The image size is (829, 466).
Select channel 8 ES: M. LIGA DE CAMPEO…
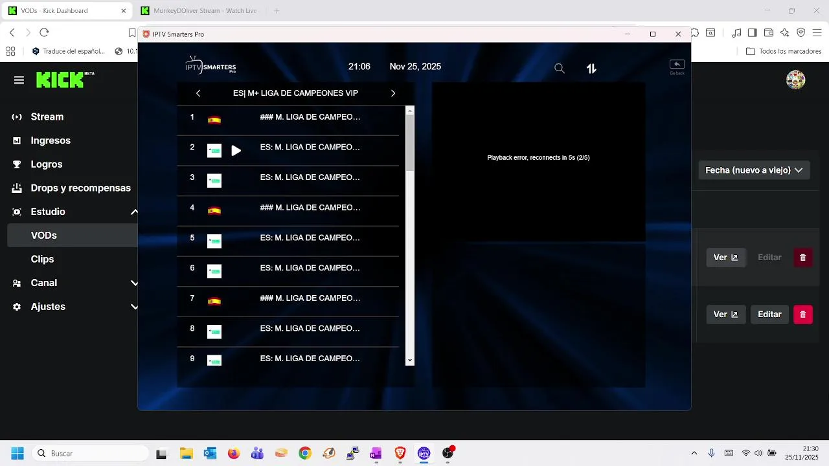tap(288, 332)
